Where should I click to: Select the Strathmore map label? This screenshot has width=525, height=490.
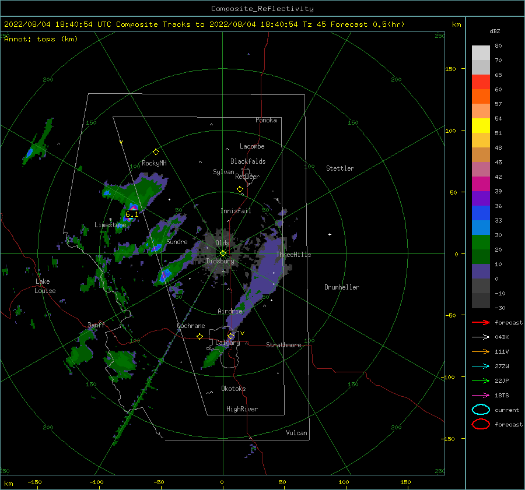[x=283, y=345]
